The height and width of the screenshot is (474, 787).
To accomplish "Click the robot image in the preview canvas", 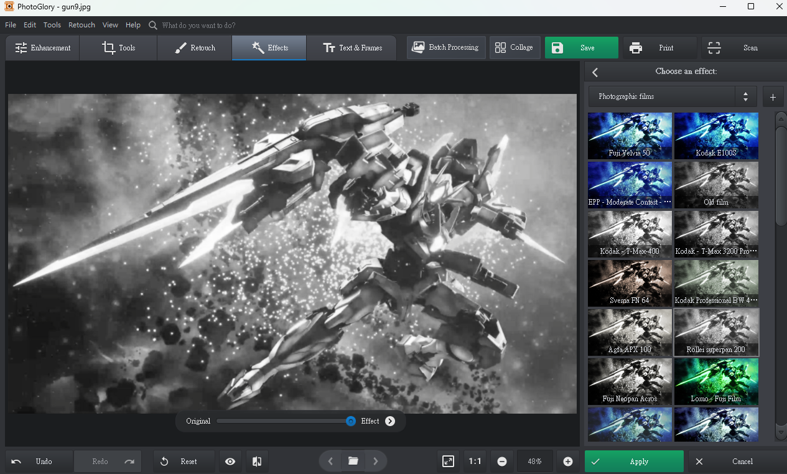I will coord(292,253).
